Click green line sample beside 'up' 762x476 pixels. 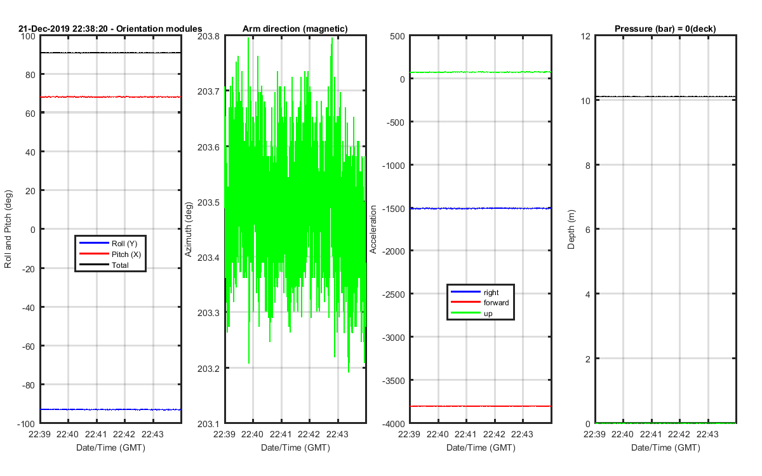[x=465, y=314]
